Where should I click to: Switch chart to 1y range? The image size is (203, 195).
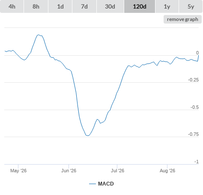(167, 6)
